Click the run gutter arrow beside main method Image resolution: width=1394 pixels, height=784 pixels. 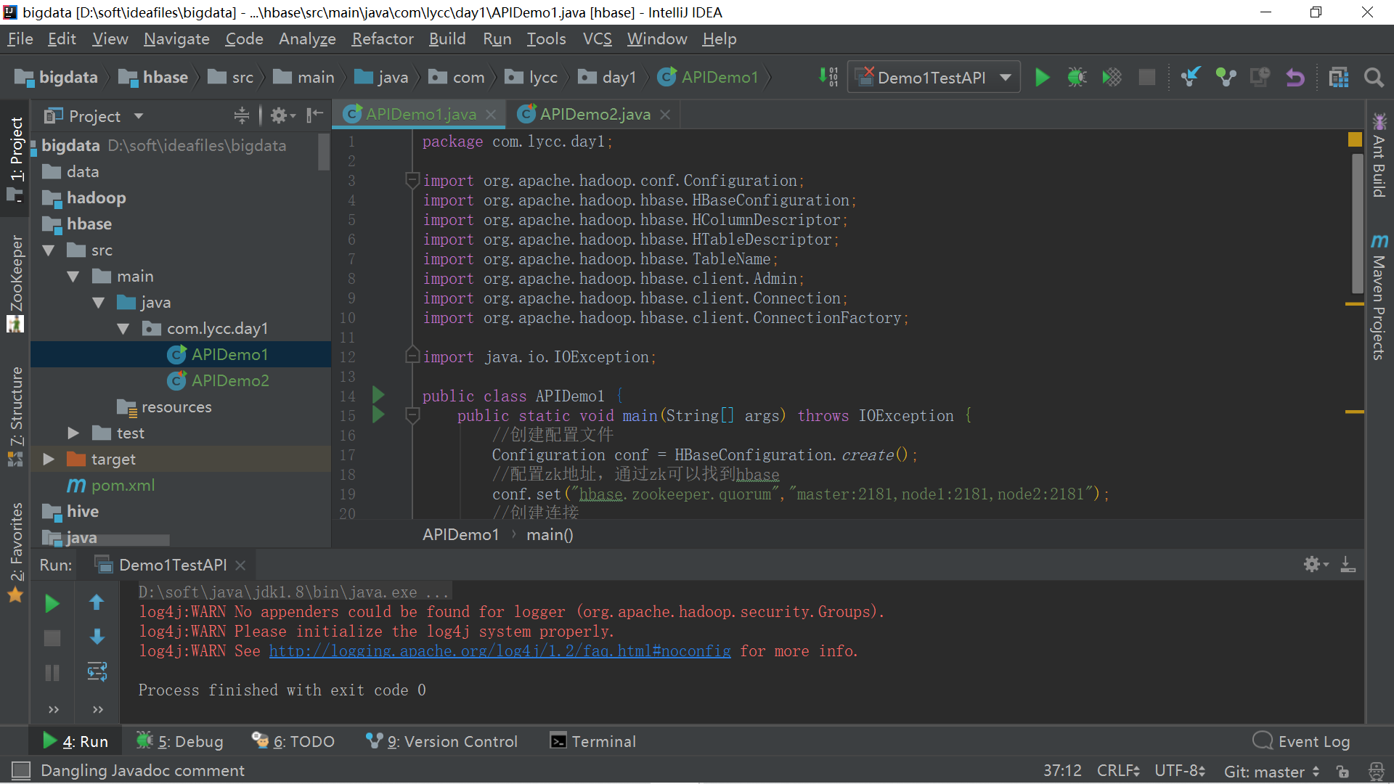pyautogui.click(x=378, y=415)
